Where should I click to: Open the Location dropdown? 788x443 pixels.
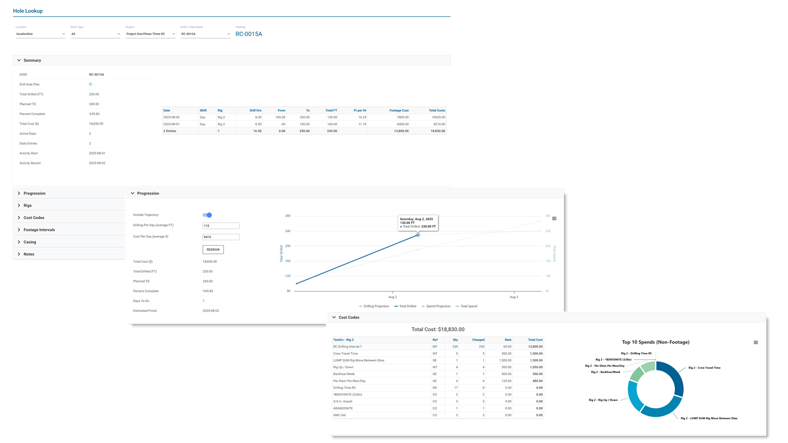(x=40, y=34)
